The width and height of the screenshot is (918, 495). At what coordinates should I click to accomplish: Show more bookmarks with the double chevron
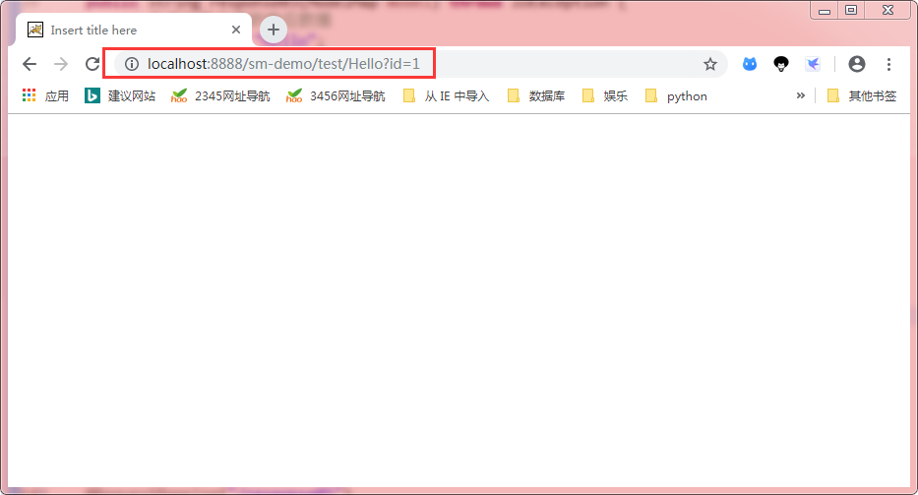pyautogui.click(x=800, y=95)
